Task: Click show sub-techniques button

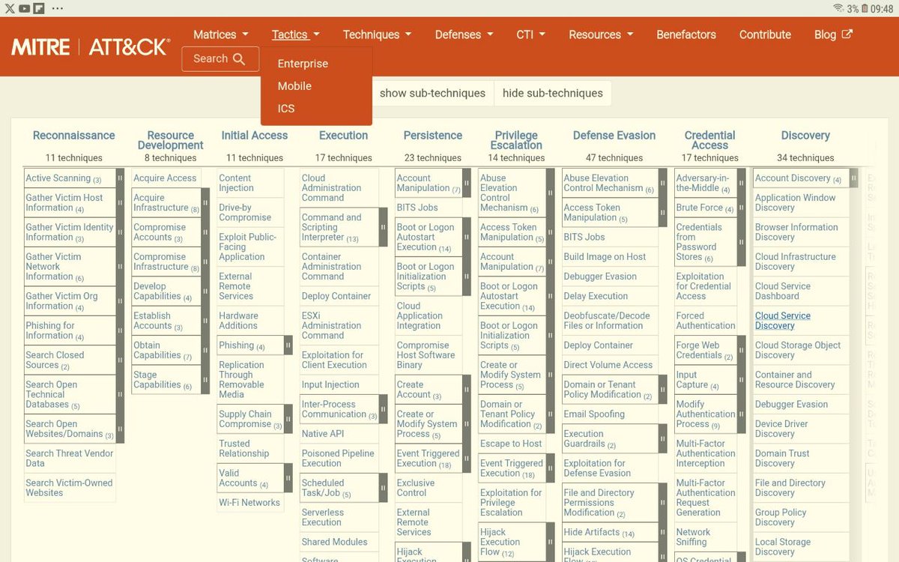Action: tap(432, 94)
